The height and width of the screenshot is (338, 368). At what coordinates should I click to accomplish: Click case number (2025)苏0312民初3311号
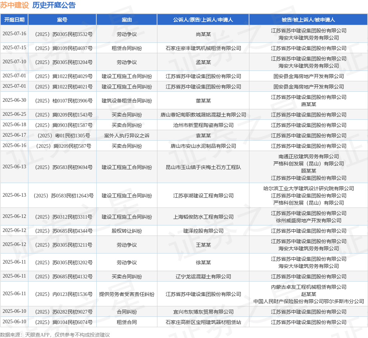pyautogui.click(x=64, y=217)
